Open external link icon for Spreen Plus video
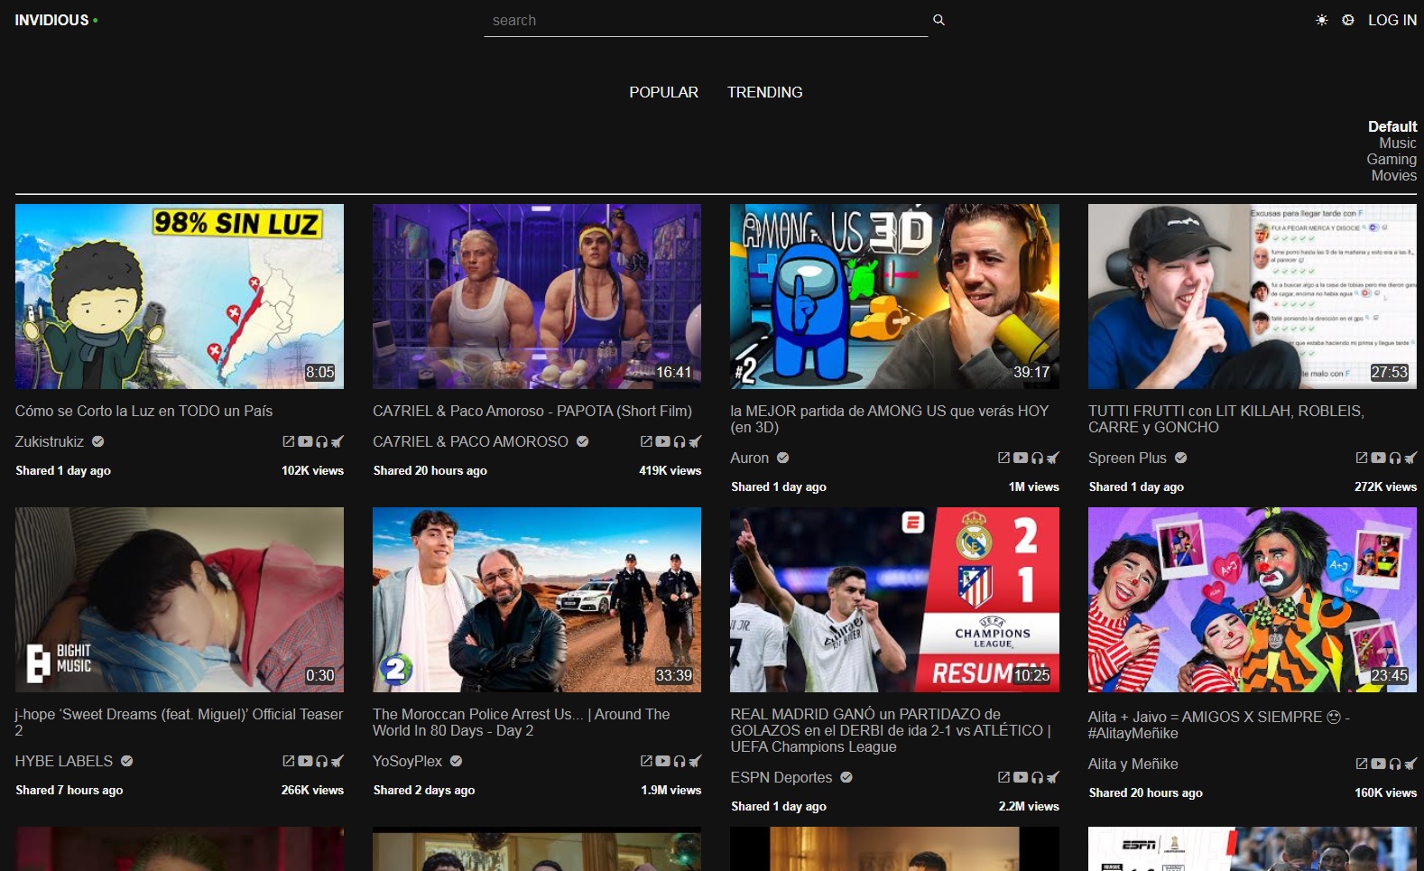The width and height of the screenshot is (1424, 871). click(1362, 458)
